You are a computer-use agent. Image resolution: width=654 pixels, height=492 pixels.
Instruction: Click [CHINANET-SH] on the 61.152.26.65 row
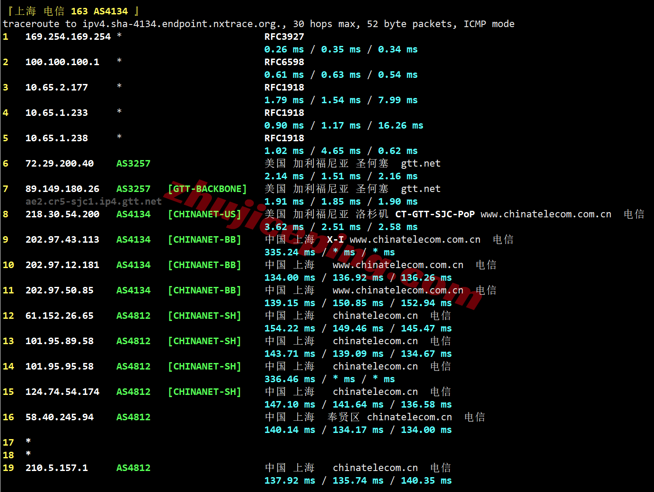(x=204, y=316)
